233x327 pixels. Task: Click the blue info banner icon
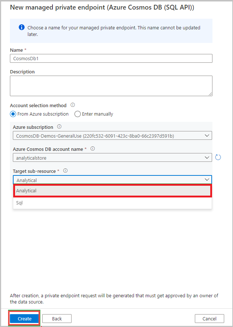(21, 28)
